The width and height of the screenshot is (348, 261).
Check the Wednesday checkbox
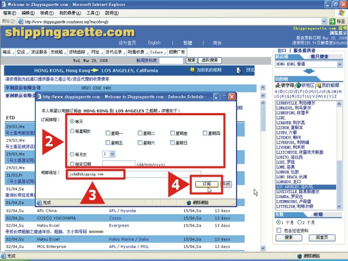pos(172,133)
